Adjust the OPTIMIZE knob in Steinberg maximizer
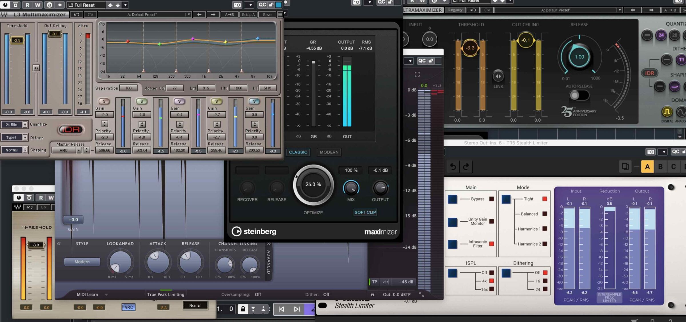The width and height of the screenshot is (686, 322). (313, 185)
